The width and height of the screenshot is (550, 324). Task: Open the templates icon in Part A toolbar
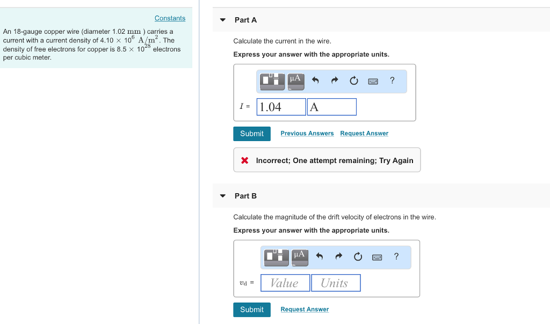273,80
